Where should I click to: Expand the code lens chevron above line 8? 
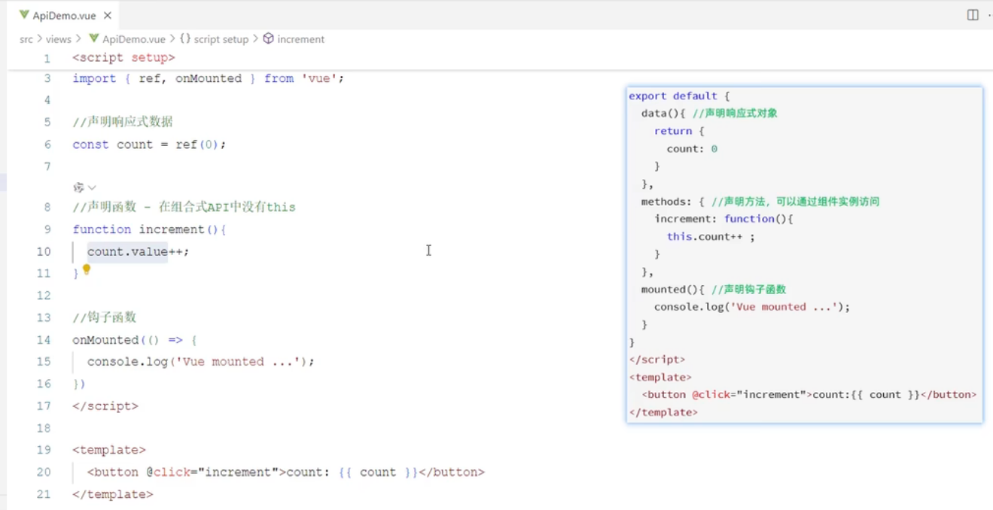tap(92, 187)
